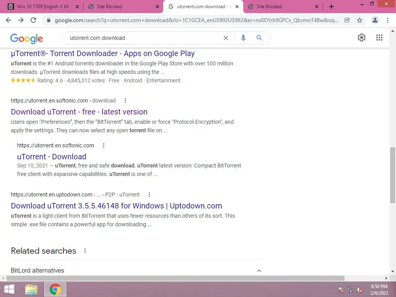
Task: View site info via address bar padlock
Action: (x=49, y=20)
